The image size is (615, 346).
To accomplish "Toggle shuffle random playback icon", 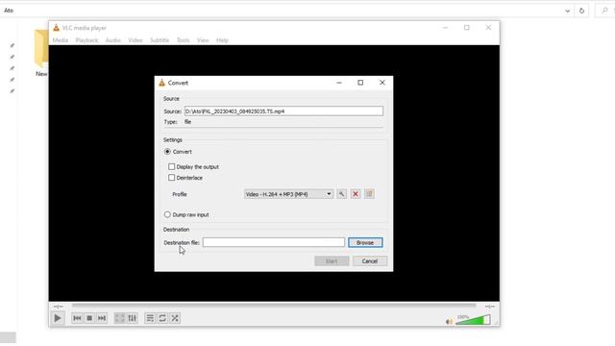I will (175, 318).
